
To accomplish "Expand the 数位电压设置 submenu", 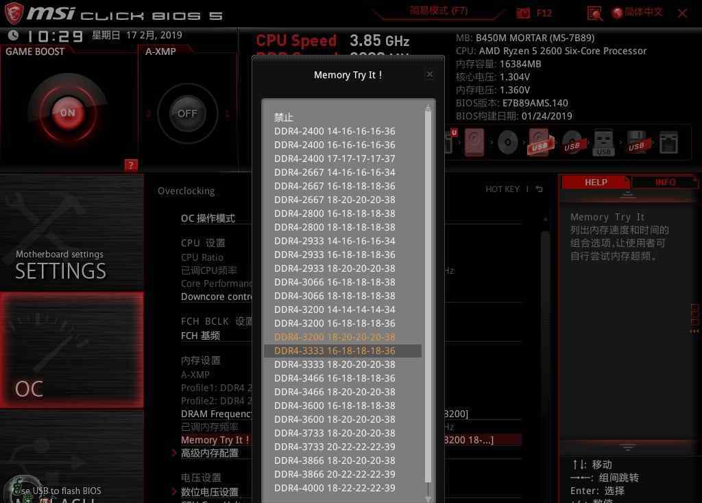I will pyautogui.click(x=210, y=492).
